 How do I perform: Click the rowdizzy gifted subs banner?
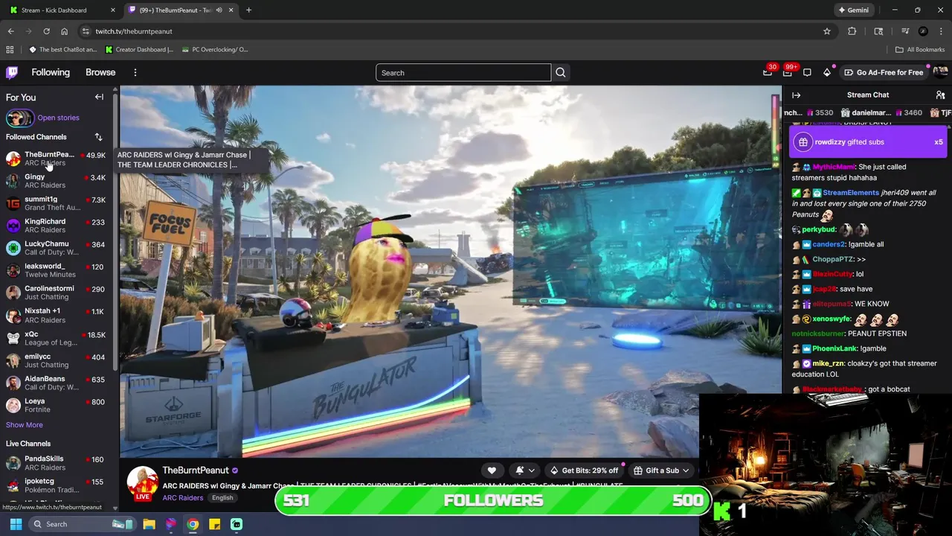click(868, 142)
